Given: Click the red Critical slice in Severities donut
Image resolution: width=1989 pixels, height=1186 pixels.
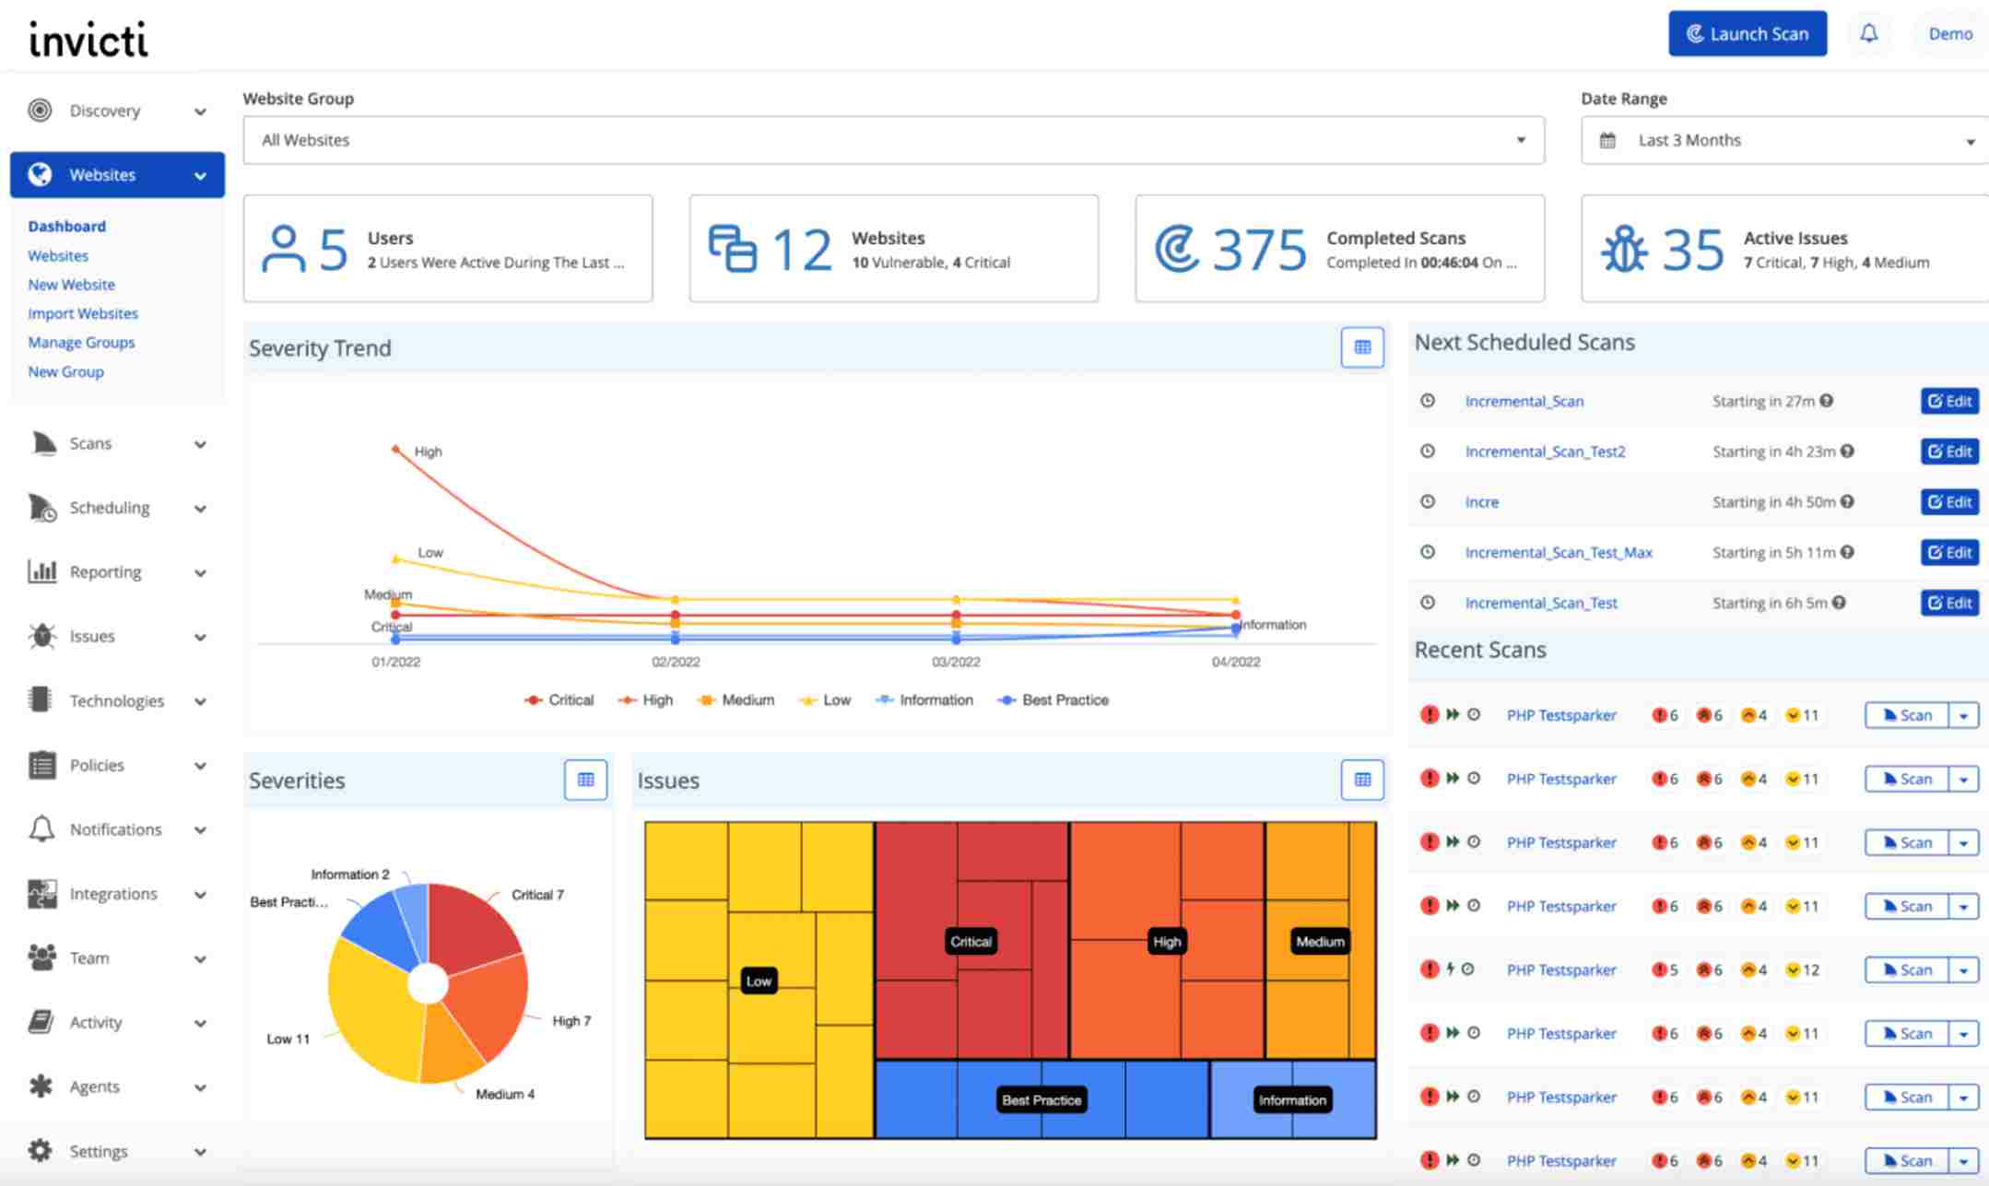Looking at the screenshot, I should pos(470,922).
